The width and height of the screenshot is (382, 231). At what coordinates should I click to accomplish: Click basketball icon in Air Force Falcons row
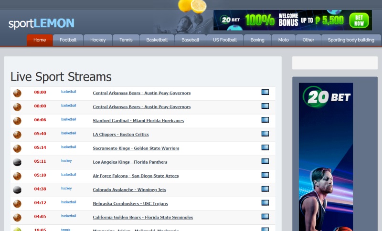point(17,176)
